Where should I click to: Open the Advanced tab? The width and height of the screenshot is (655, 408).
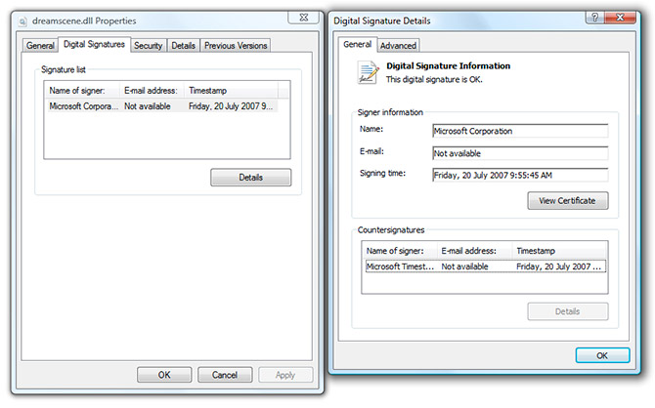click(x=398, y=46)
